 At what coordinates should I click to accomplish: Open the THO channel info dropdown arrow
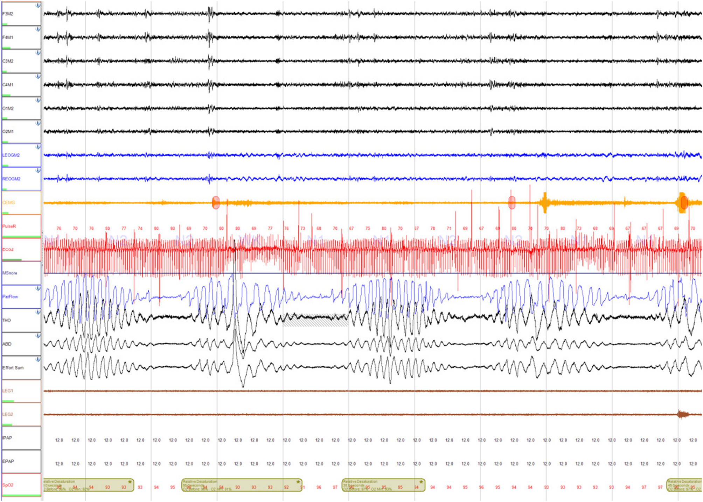pyautogui.click(x=38, y=312)
